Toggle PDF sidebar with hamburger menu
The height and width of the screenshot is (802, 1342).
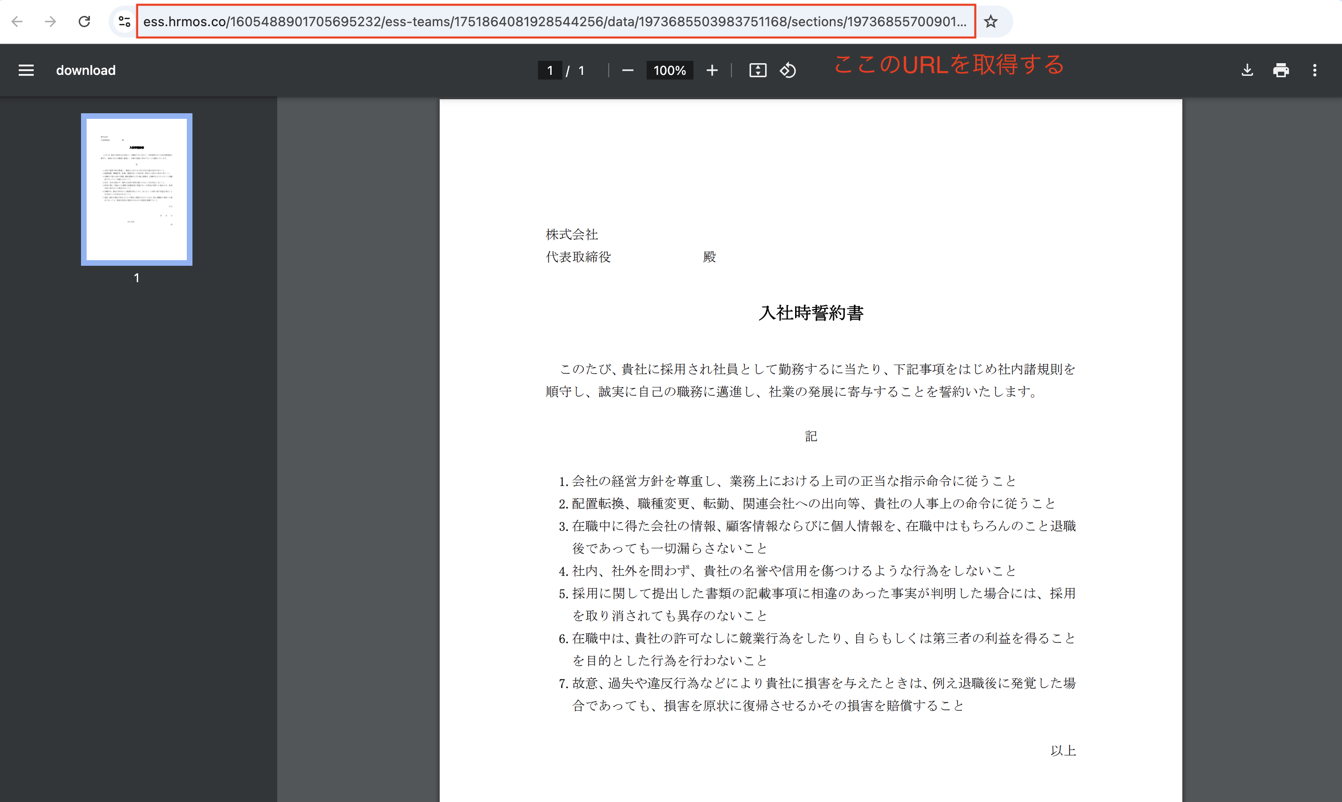pyautogui.click(x=26, y=70)
